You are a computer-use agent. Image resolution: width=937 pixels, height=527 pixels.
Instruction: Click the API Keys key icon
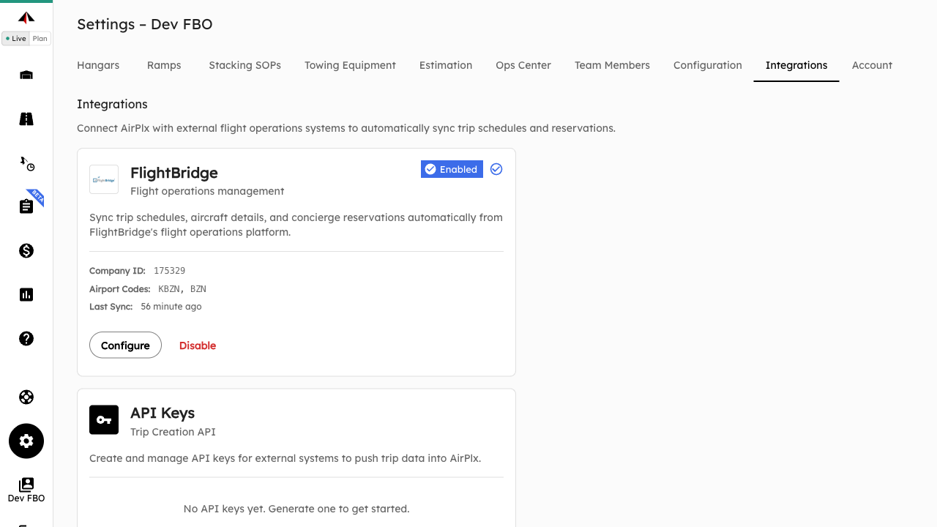[x=103, y=419]
